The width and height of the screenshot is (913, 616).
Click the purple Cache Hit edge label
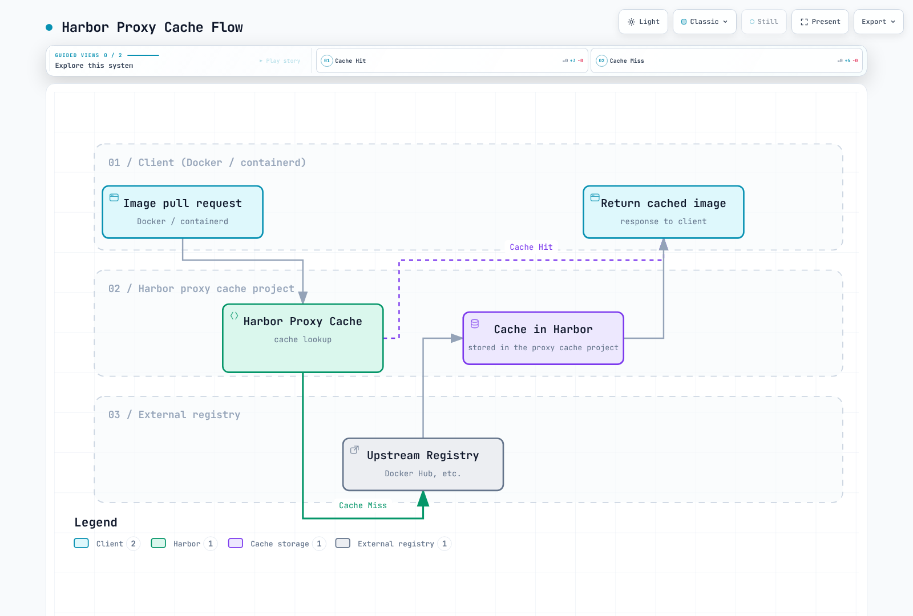[531, 247]
